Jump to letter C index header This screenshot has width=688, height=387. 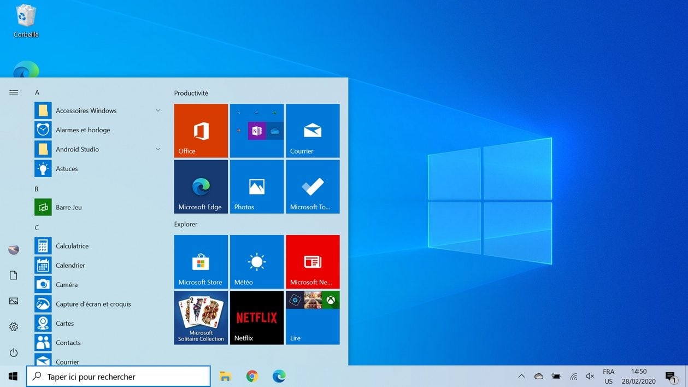click(37, 227)
